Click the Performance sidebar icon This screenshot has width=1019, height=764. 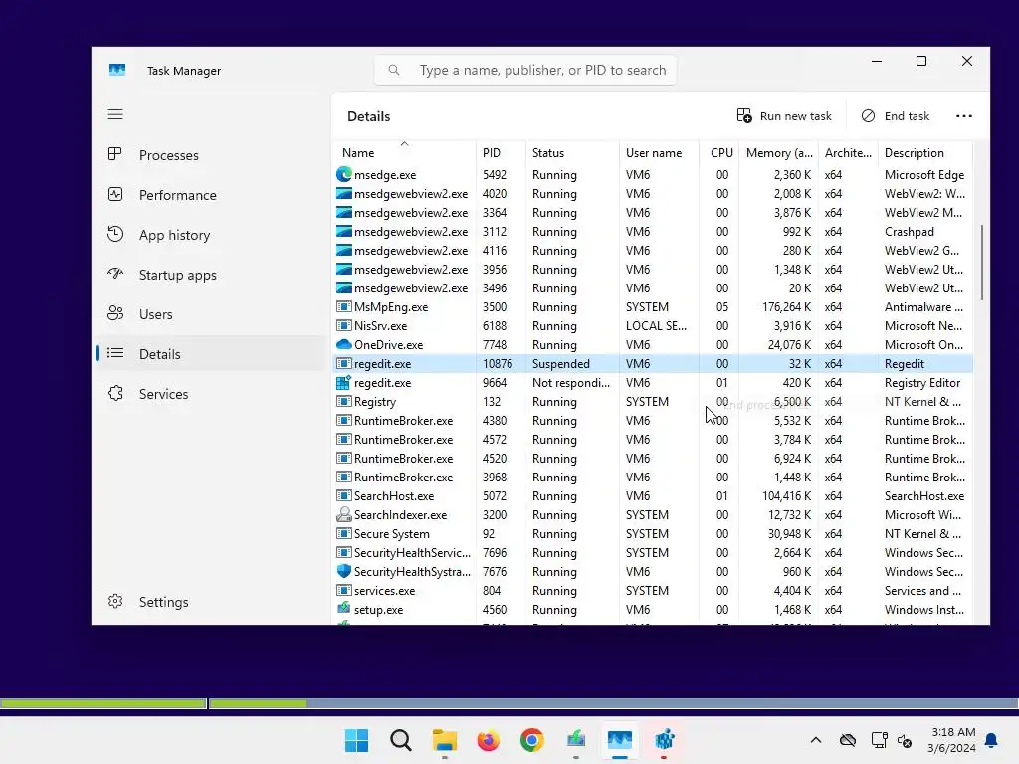[115, 194]
